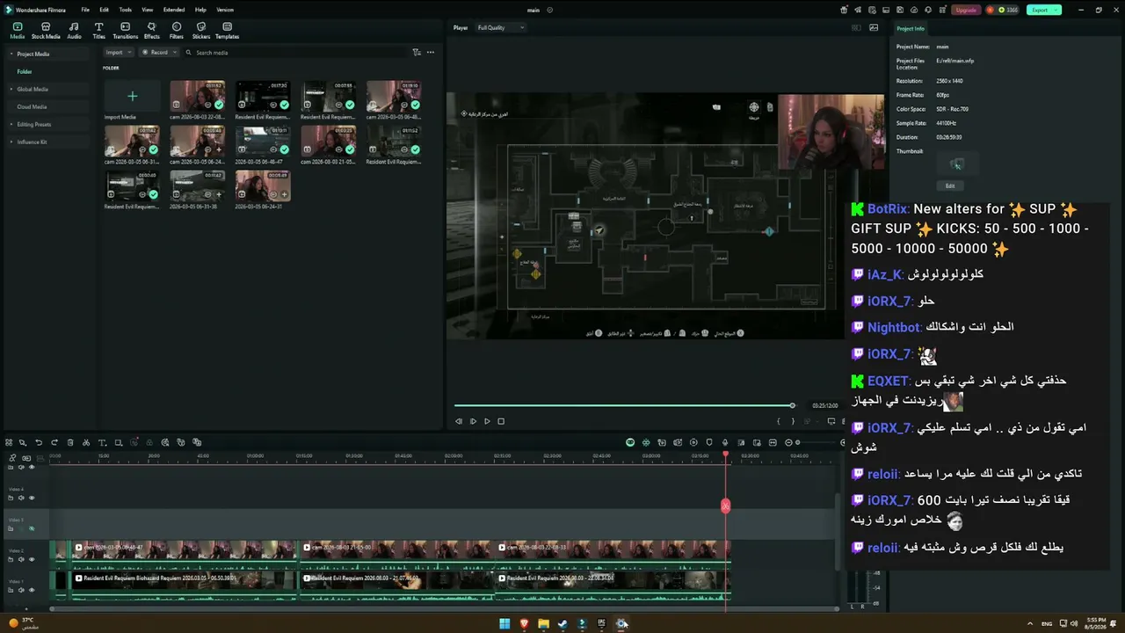This screenshot has height=633, width=1125.
Task: Click the timeline horizontal scrollbar
Action: (x=444, y=608)
